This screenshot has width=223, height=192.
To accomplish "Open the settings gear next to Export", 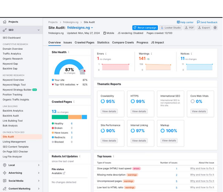I will (215, 28).
